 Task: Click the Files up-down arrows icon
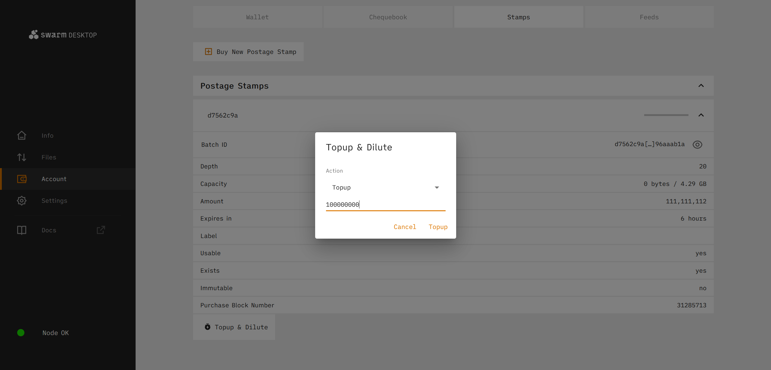coord(22,157)
